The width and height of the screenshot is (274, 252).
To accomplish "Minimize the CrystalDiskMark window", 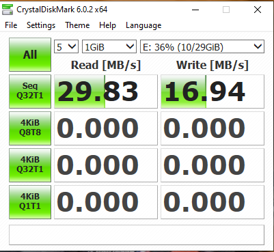I will 195,10.
